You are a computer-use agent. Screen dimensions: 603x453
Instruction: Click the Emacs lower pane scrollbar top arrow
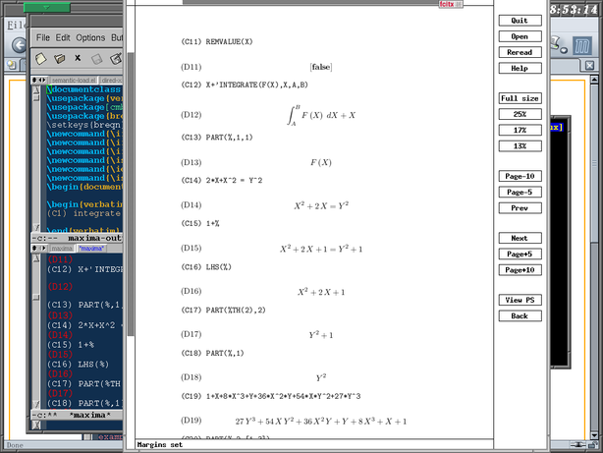click(36, 258)
